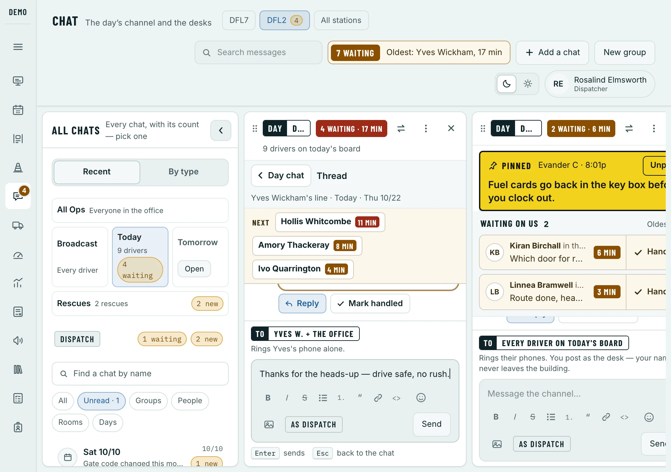The width and height of the screenshot is (671, 472).
Task: Open Hollis Whitcombe in the Next queue
Action: point(330,222)
